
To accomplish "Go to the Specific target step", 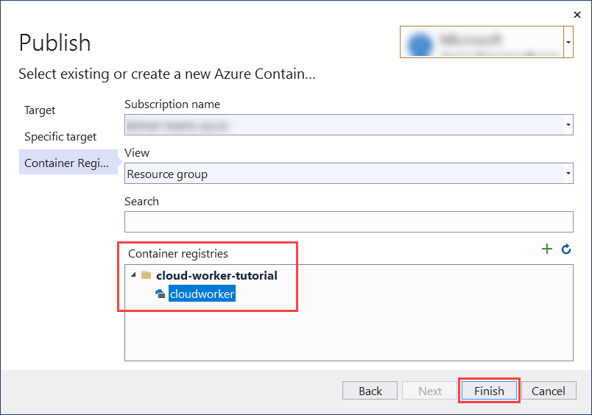I will point(60,137).
